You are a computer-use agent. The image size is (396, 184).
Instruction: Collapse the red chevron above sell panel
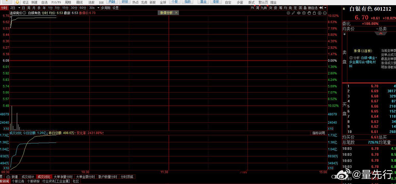coord(381,33)
